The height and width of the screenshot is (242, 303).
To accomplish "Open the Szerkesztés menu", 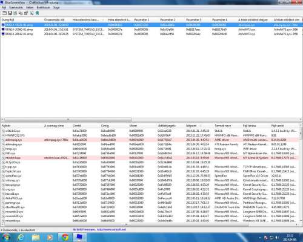I will coord(16,7).
